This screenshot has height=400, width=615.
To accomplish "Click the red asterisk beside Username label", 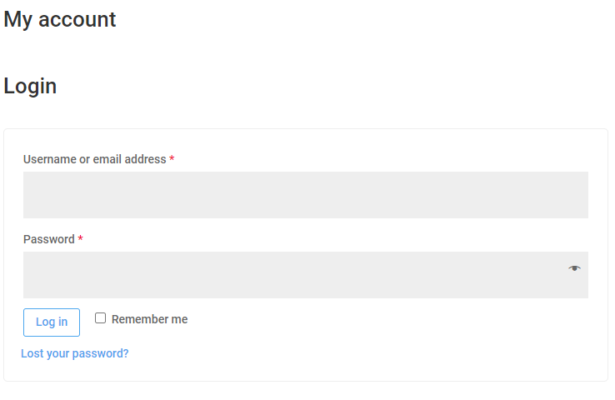I will [x=172, y=158].
